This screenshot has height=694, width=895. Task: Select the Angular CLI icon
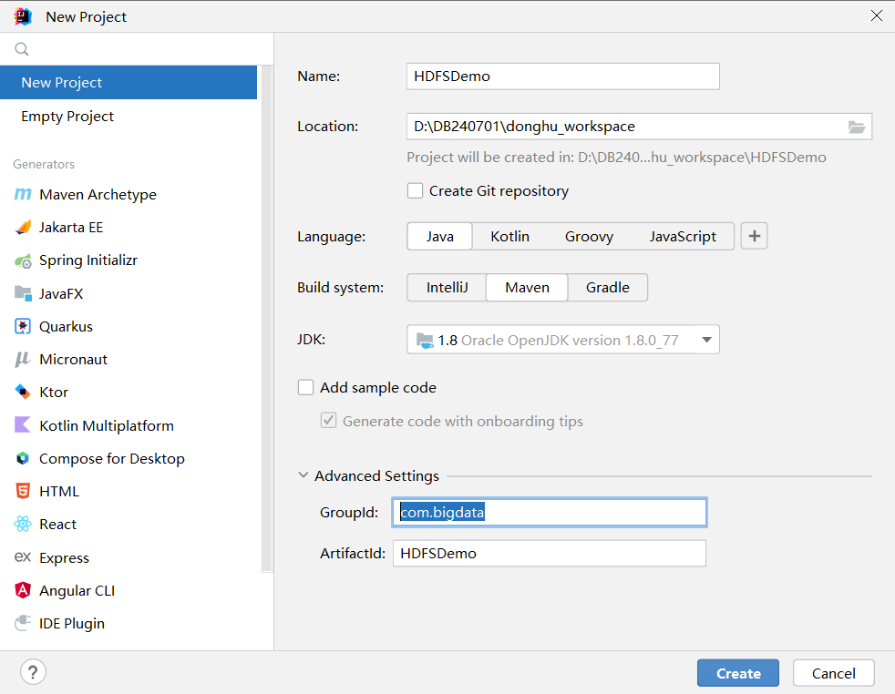point(23,590)
